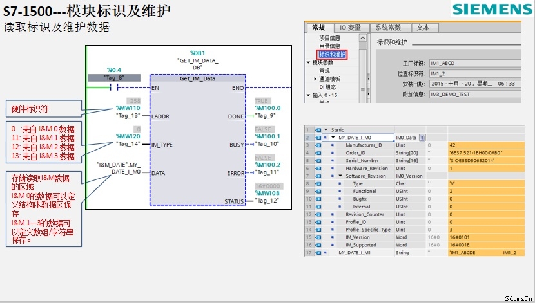Click the %MW110 operand at LADDR
The height and width of the screenshot is (303, 535).
128,108
